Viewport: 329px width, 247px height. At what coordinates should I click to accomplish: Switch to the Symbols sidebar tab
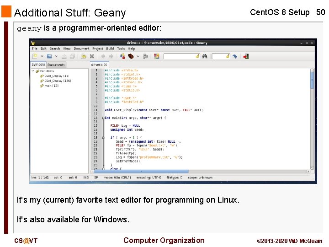pos(38,64)
